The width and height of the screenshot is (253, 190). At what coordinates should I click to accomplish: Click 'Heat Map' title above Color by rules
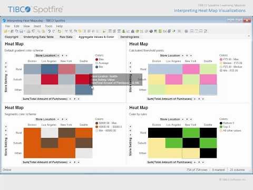tap(139, 108)
